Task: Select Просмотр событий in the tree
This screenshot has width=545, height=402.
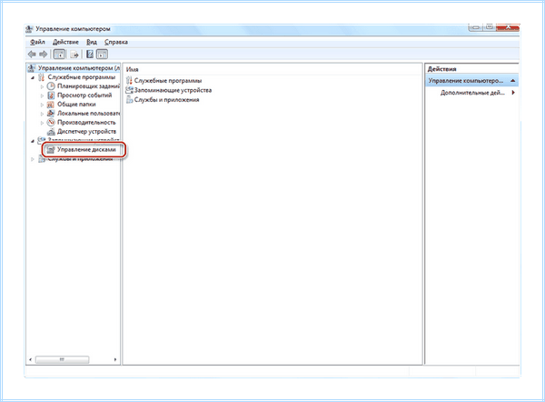Action: point(84,95)
